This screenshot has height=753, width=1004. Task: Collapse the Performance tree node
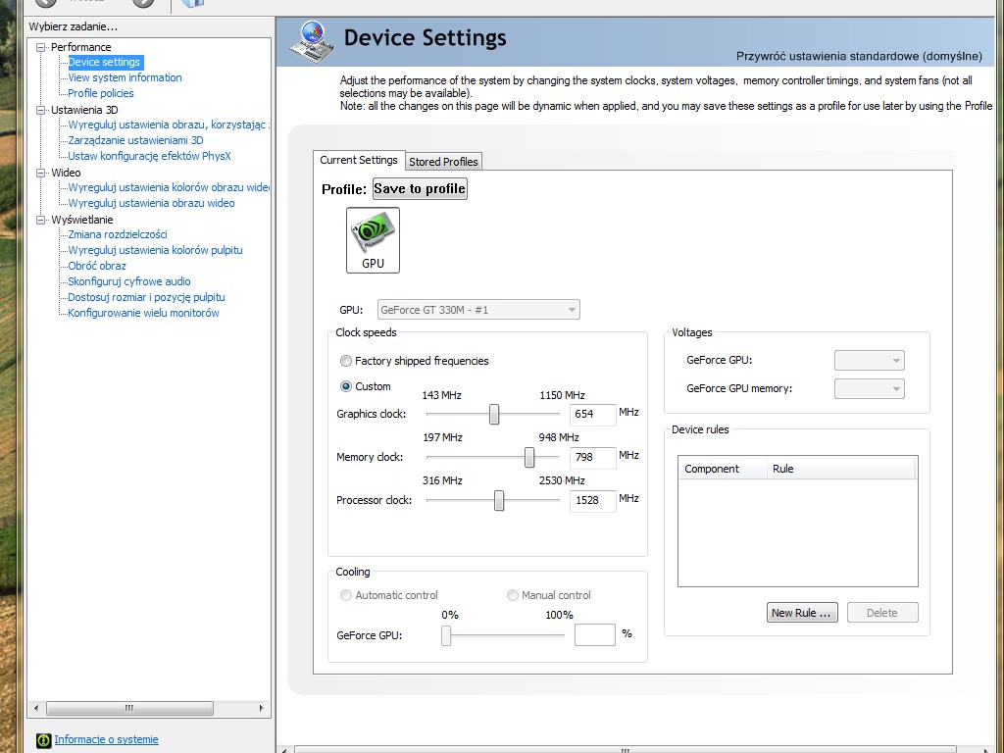(x=41, y=47)
